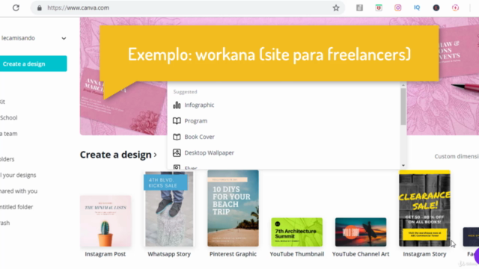479x269 pixels.
Task: Open the IQ extension icon
Action: click(x=417, y=8)
